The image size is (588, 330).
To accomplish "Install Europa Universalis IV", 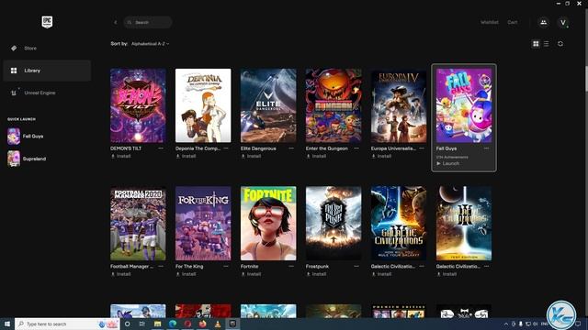I will pyautogui.click(x=381, y=157).
